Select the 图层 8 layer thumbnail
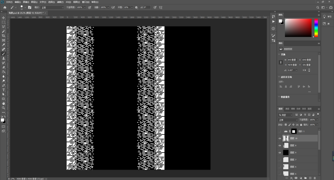The width and height of the screenshot is (334, 180). tap(286, 145)
